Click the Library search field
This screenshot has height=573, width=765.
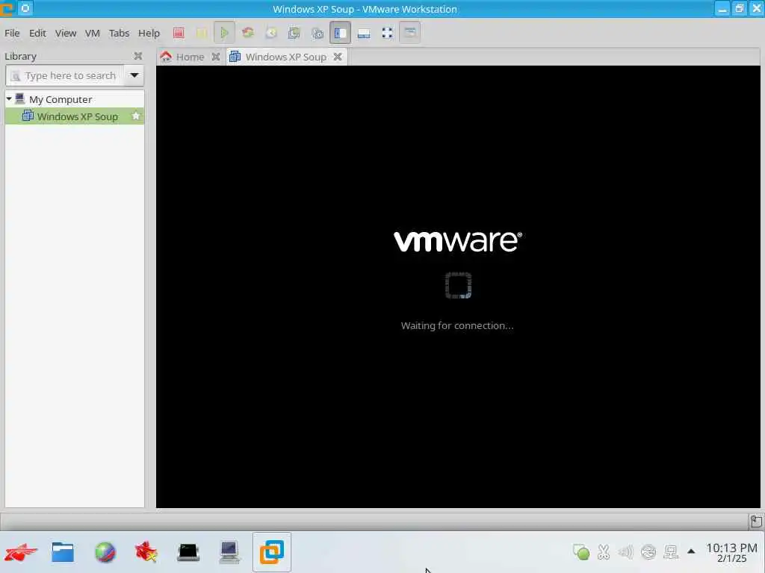(64, 75)
